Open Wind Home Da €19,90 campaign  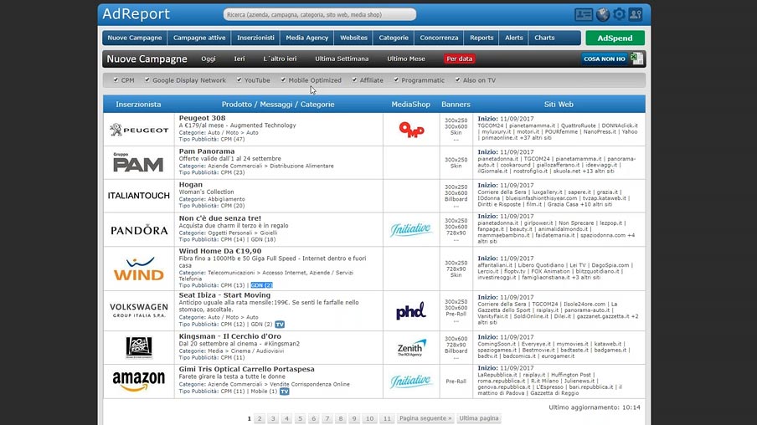click(220, 251)
